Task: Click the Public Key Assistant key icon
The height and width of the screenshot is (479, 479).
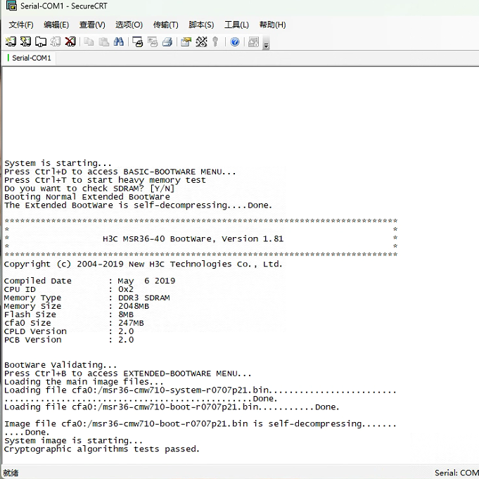Action: 215,41
